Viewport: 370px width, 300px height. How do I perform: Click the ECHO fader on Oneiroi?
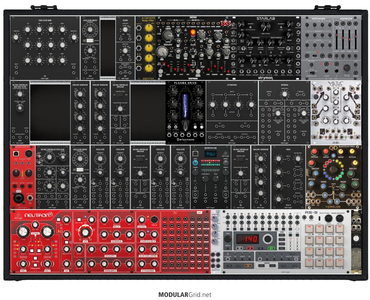[x=221, y=68]
